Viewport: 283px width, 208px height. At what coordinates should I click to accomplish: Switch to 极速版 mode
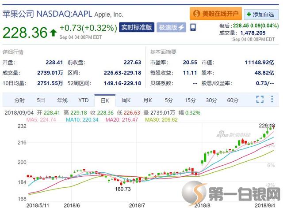click(x=171, y=27)
